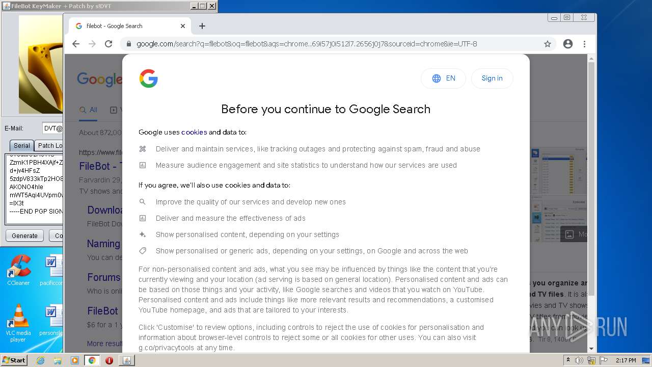Change language with the EN globe button
The image size is (652, 367).
[443, 78]
